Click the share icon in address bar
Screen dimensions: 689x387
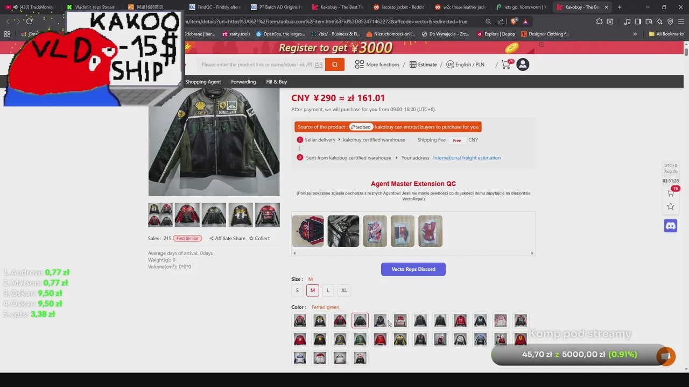(501, 21)
